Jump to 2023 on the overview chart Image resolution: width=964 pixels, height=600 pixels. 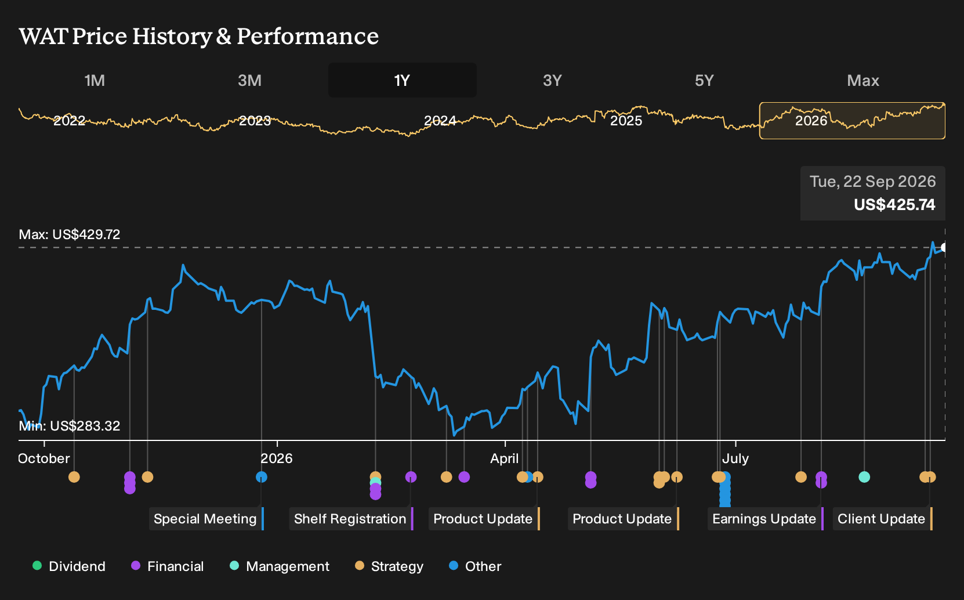pyautogui.click(x=255, y=121)
